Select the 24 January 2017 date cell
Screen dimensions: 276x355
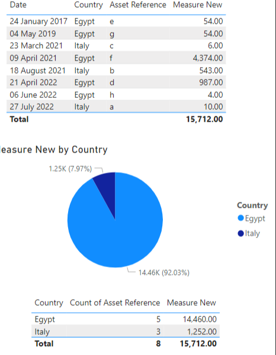coord(38,21)
